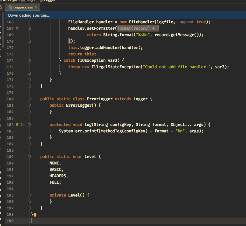Viewport: 246px width, 226px height.
Task: Click line number 193 in the gutter
Action: click(10, 182)
